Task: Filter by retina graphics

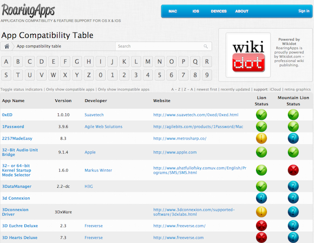Action: (297, 89)
